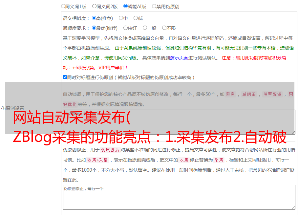Choose the 智能AI版 radio option
This screenshot has height=216, width=299.
(x=125, y=6)
